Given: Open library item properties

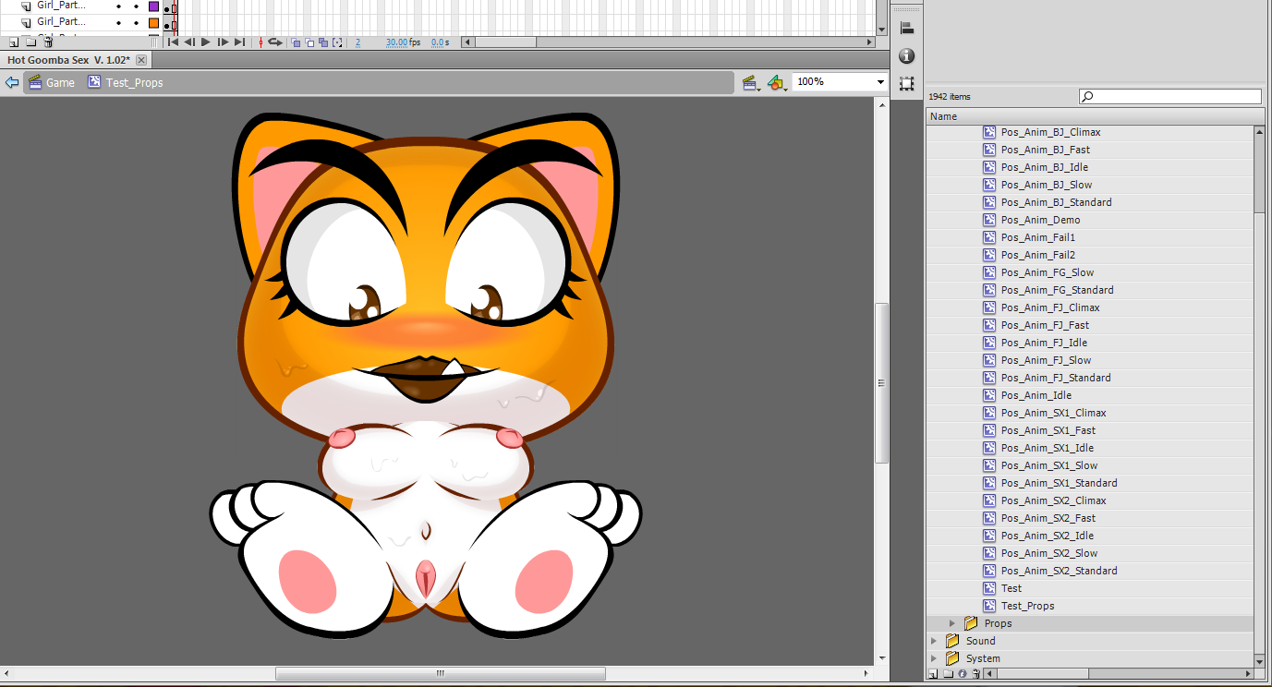Looking at the screenshot, I should [962, 674].
